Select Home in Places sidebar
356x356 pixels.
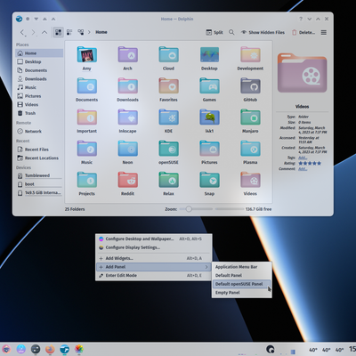39,53
